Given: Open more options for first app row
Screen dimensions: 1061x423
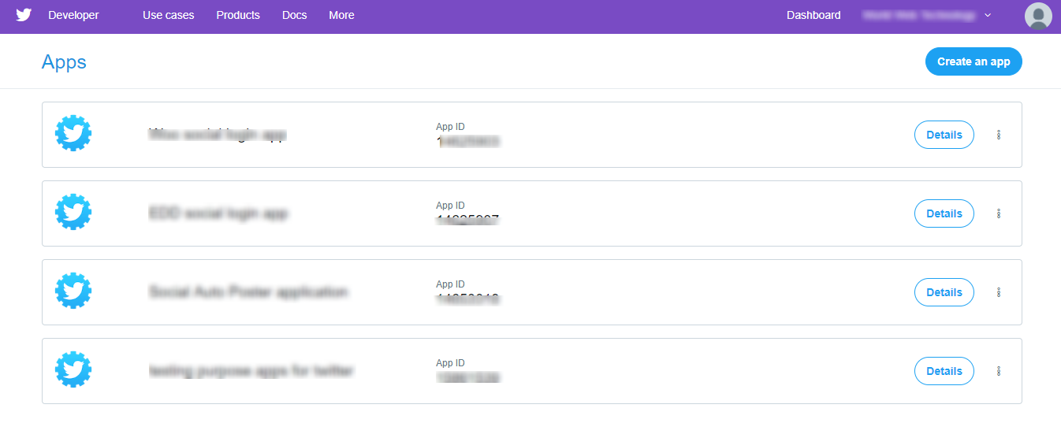Looking at the screenshot, I should tap(999, 135).
